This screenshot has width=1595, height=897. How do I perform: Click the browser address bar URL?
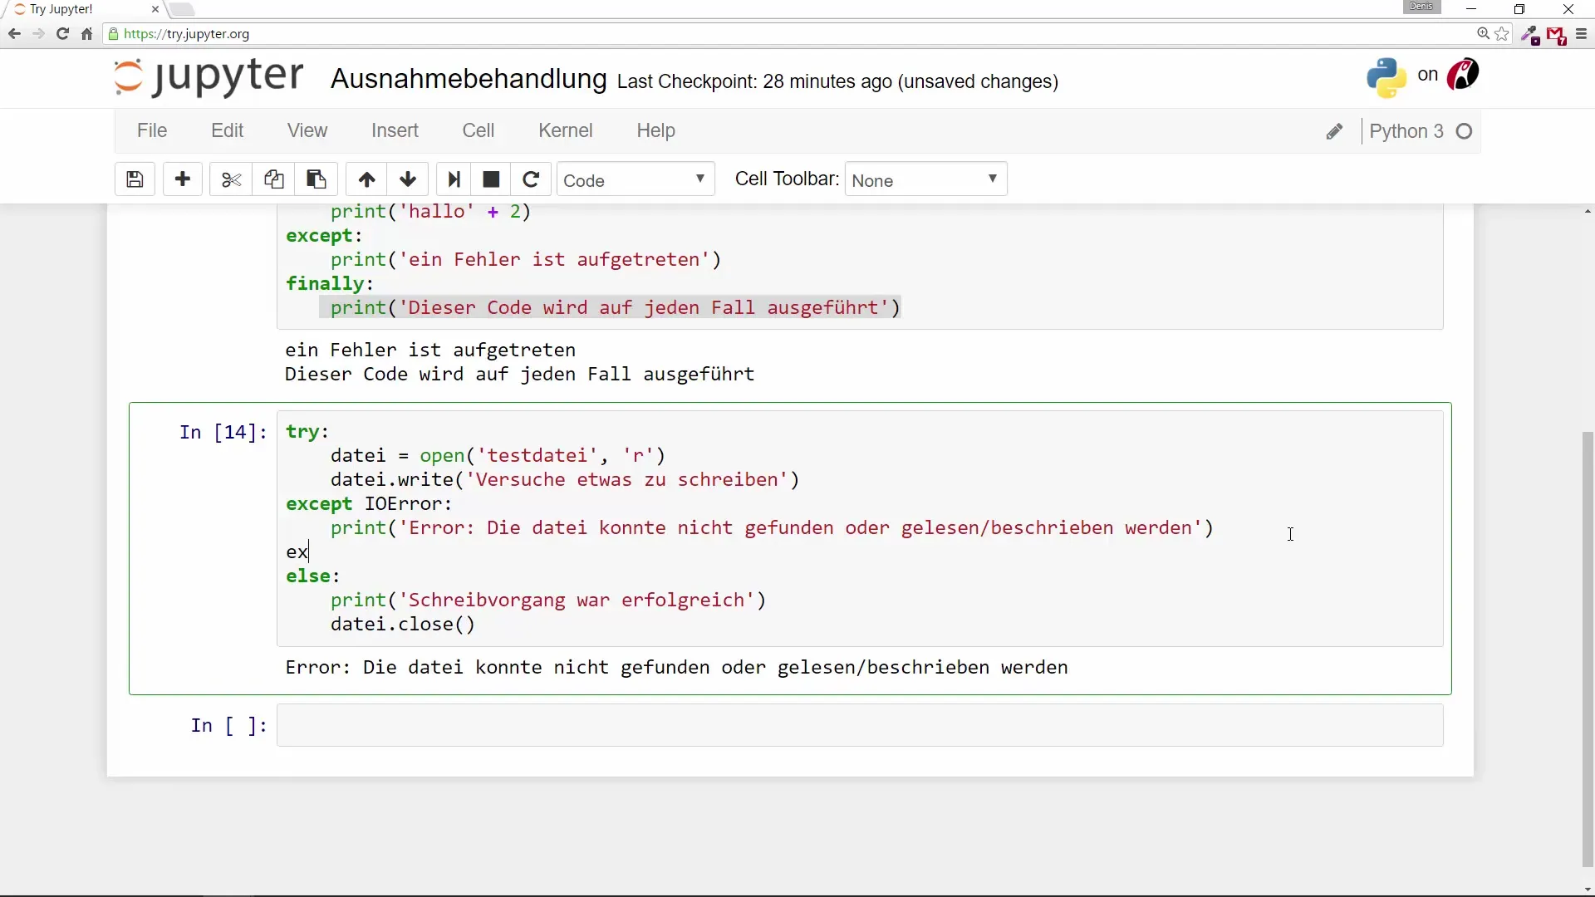(x=187, y=34)
